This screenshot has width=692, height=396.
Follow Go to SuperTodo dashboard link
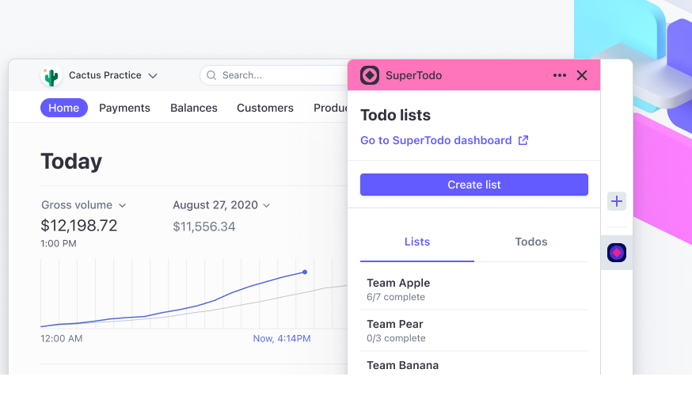[436, 140]
